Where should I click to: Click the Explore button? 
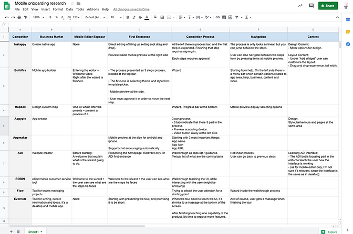click(330, 232)
